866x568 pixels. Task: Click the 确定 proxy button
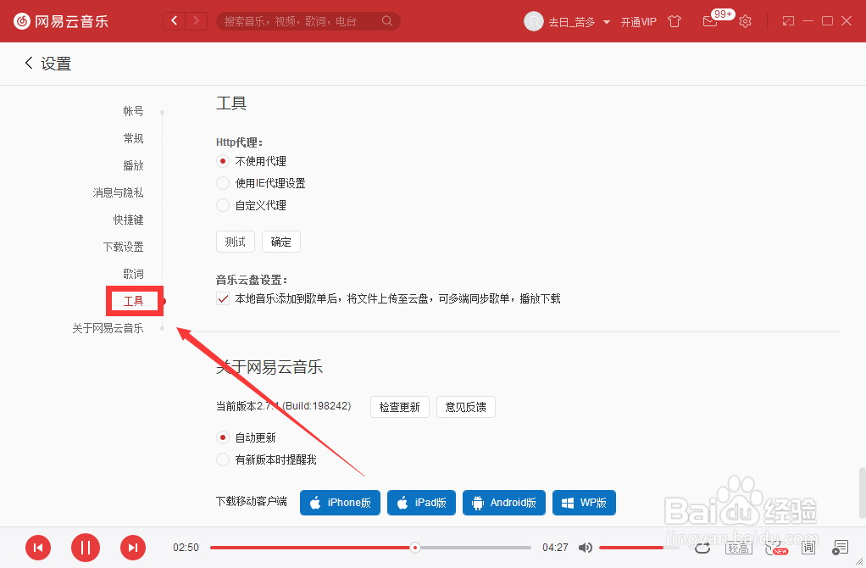pos(281,242)
